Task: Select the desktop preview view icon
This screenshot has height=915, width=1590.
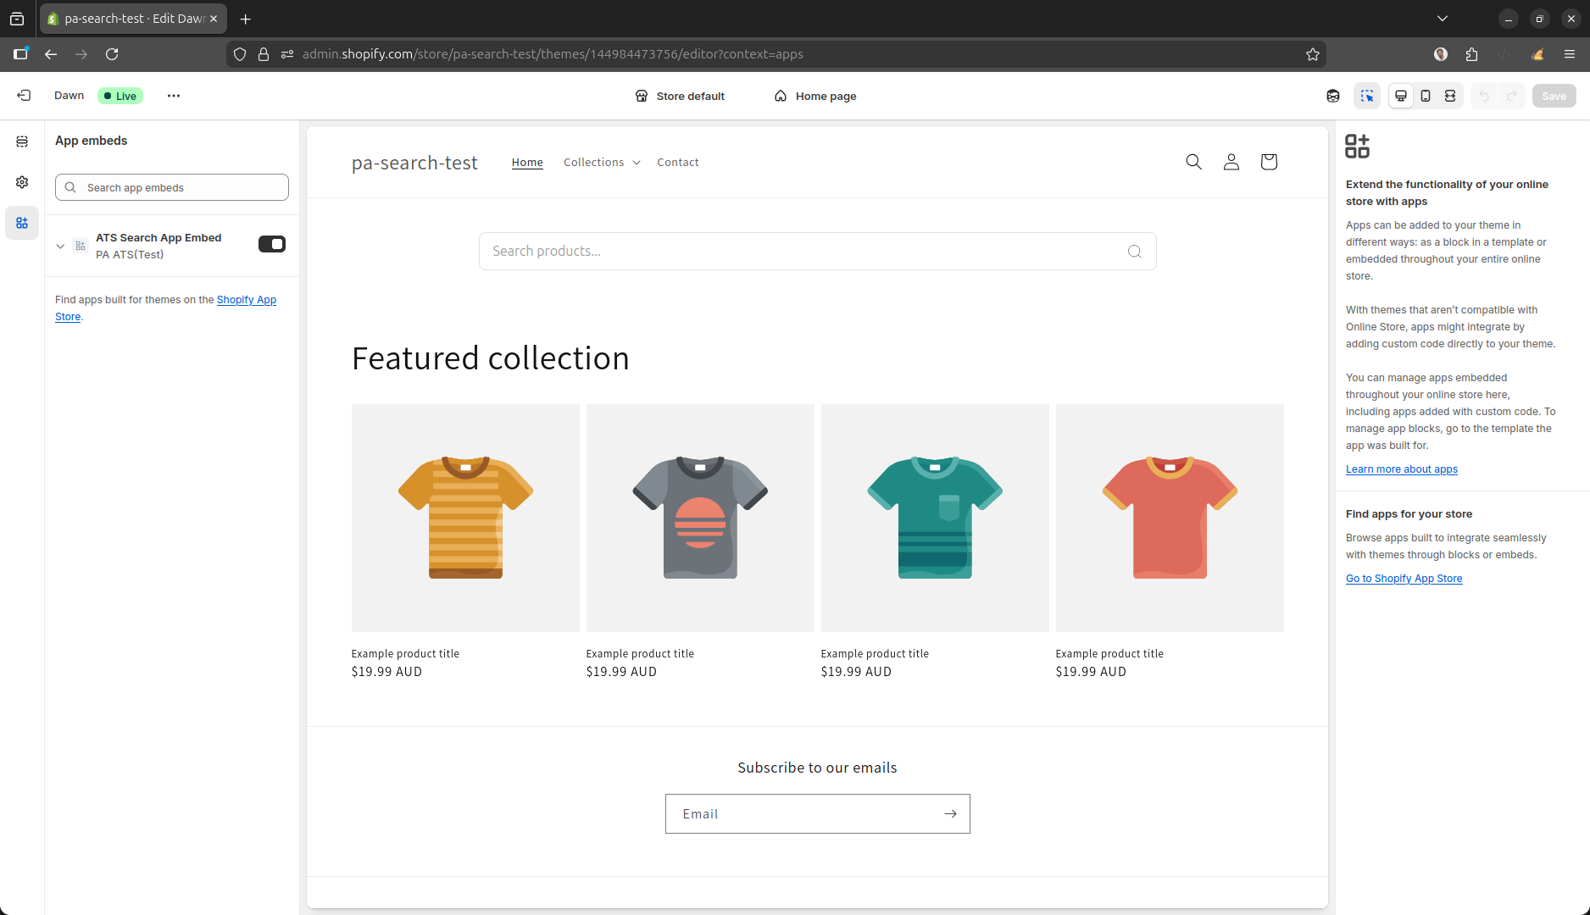Action: click(1401, 96)
